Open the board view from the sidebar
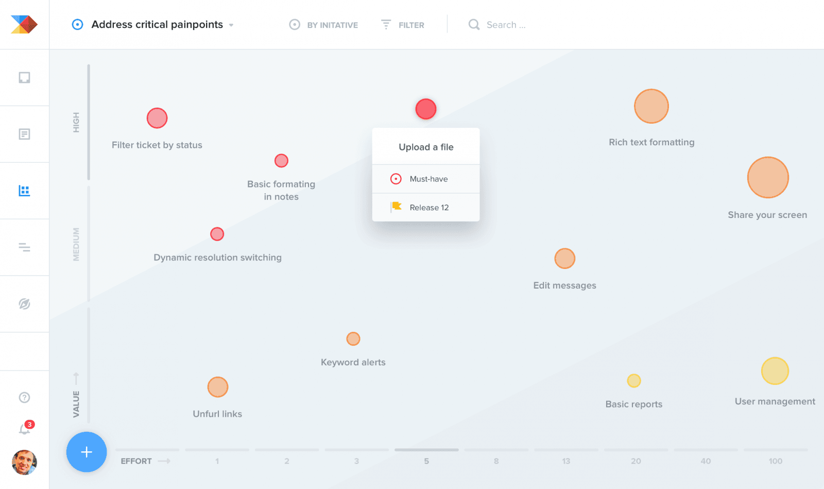 click(24, 77)
